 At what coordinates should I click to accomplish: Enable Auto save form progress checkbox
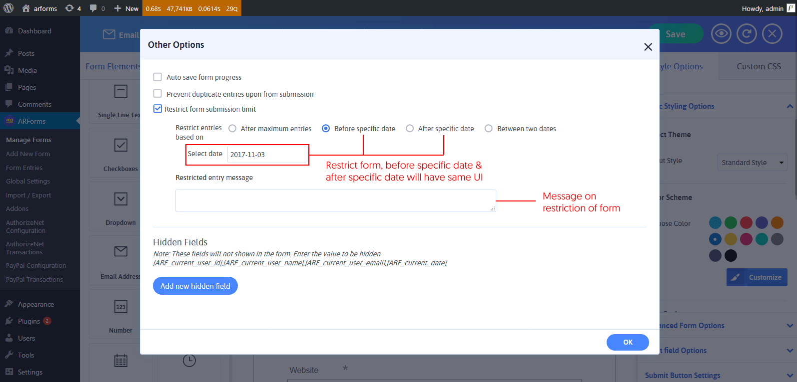(x=157, y=77)
